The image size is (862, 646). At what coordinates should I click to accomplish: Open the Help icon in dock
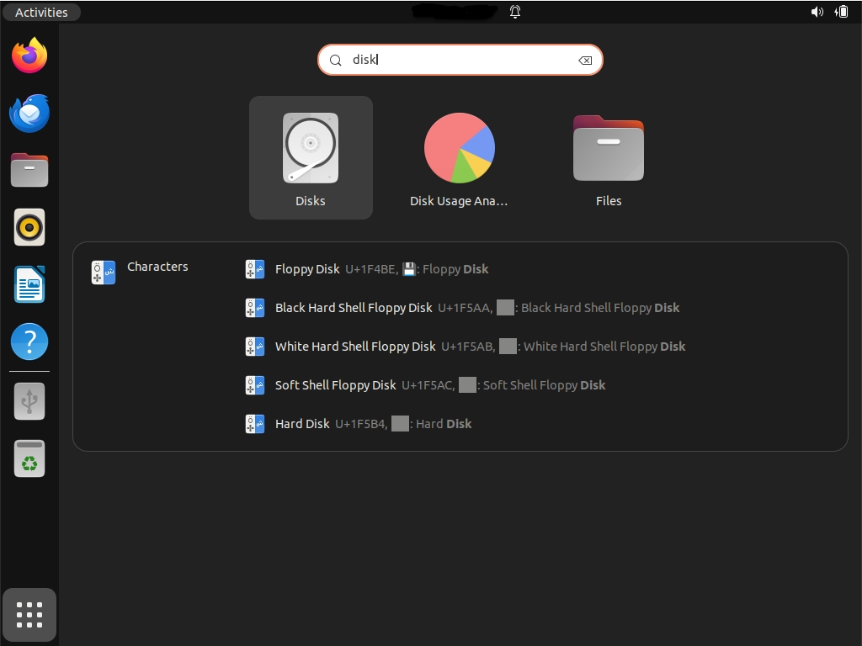coord(29,342)
